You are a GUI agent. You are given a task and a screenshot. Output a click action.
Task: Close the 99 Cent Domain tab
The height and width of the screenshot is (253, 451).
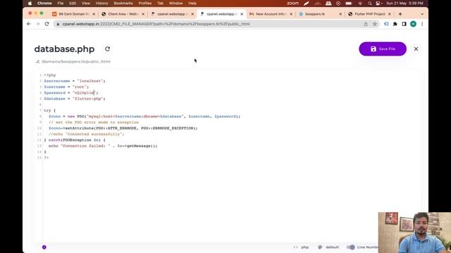click(94, 14)
